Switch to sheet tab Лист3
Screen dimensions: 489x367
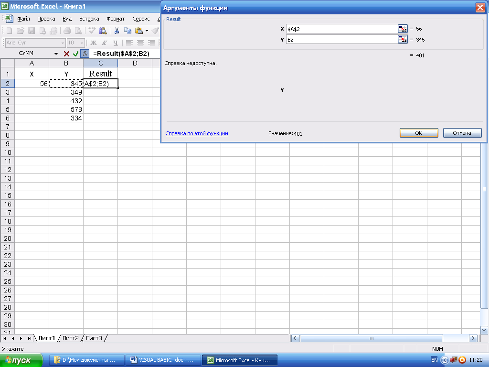coord(94,338)
